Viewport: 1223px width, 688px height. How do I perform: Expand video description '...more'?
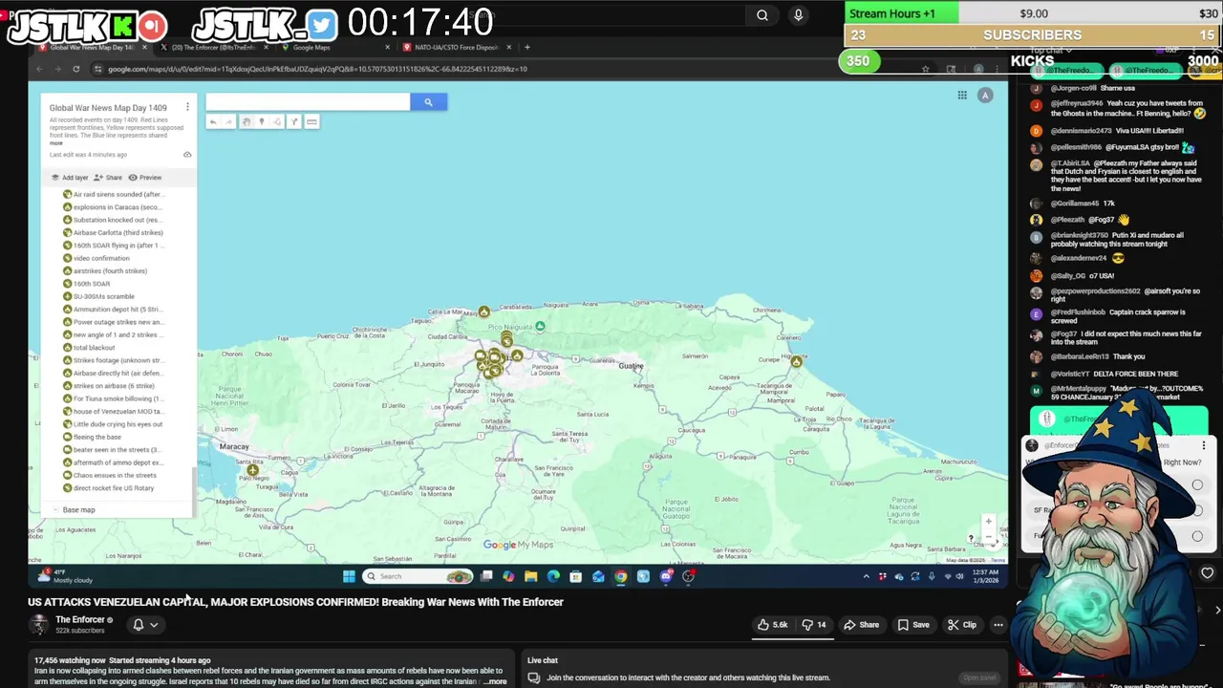tap(495, 681)
